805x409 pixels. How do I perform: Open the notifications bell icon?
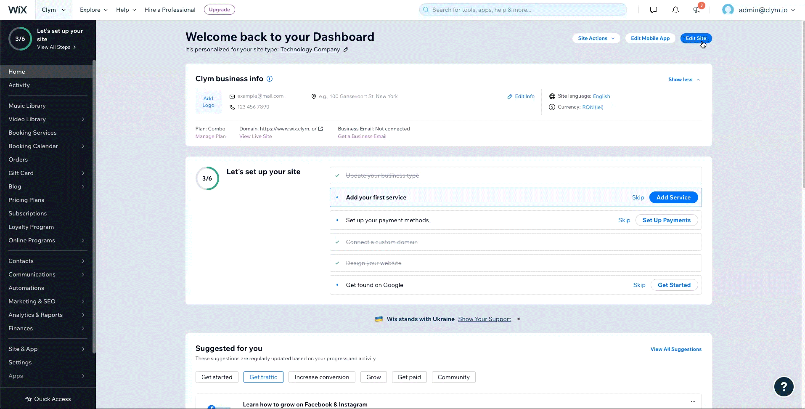[675, 10]
